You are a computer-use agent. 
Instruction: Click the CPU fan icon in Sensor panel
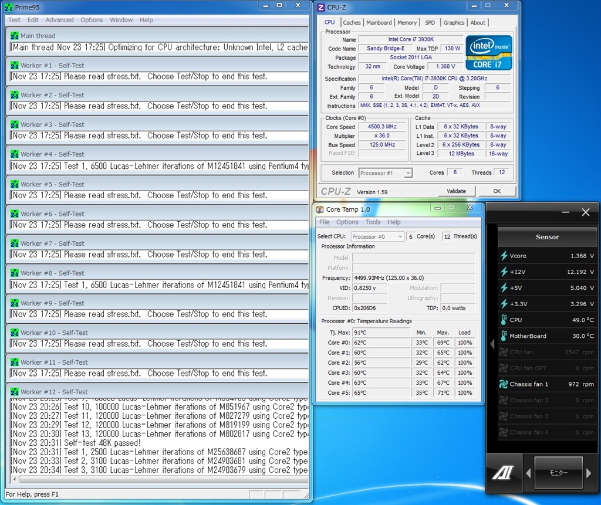(x=503, y=352)
